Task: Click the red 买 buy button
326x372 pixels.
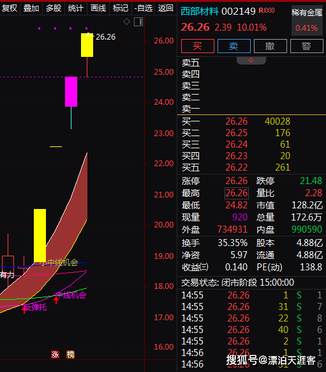Action: [198, 46]
